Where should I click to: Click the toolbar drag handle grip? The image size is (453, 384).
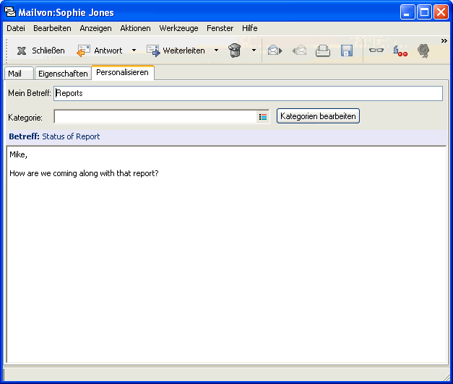[7, 51]
